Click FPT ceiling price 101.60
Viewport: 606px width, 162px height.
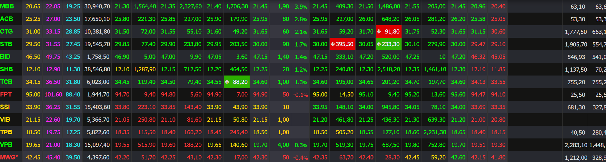(x=53, y=95)
